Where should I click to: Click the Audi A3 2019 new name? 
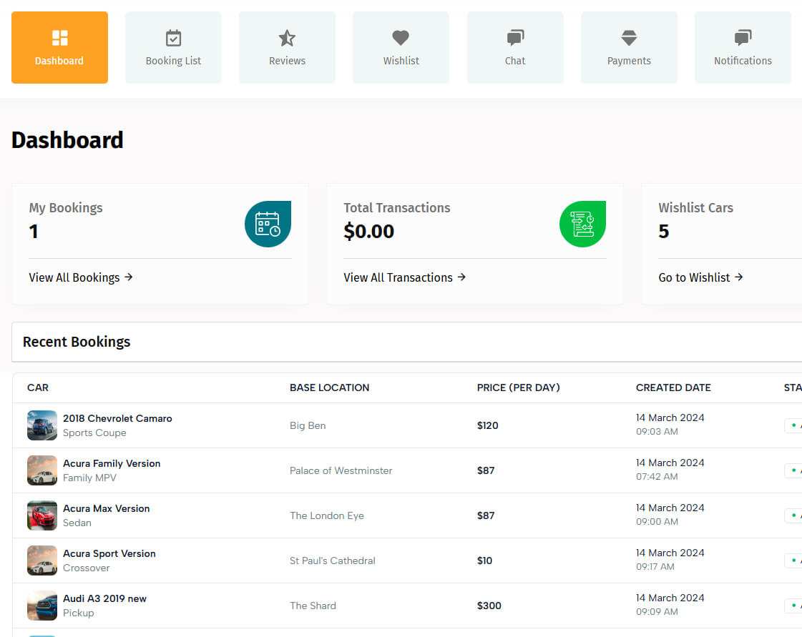[104, 598]
